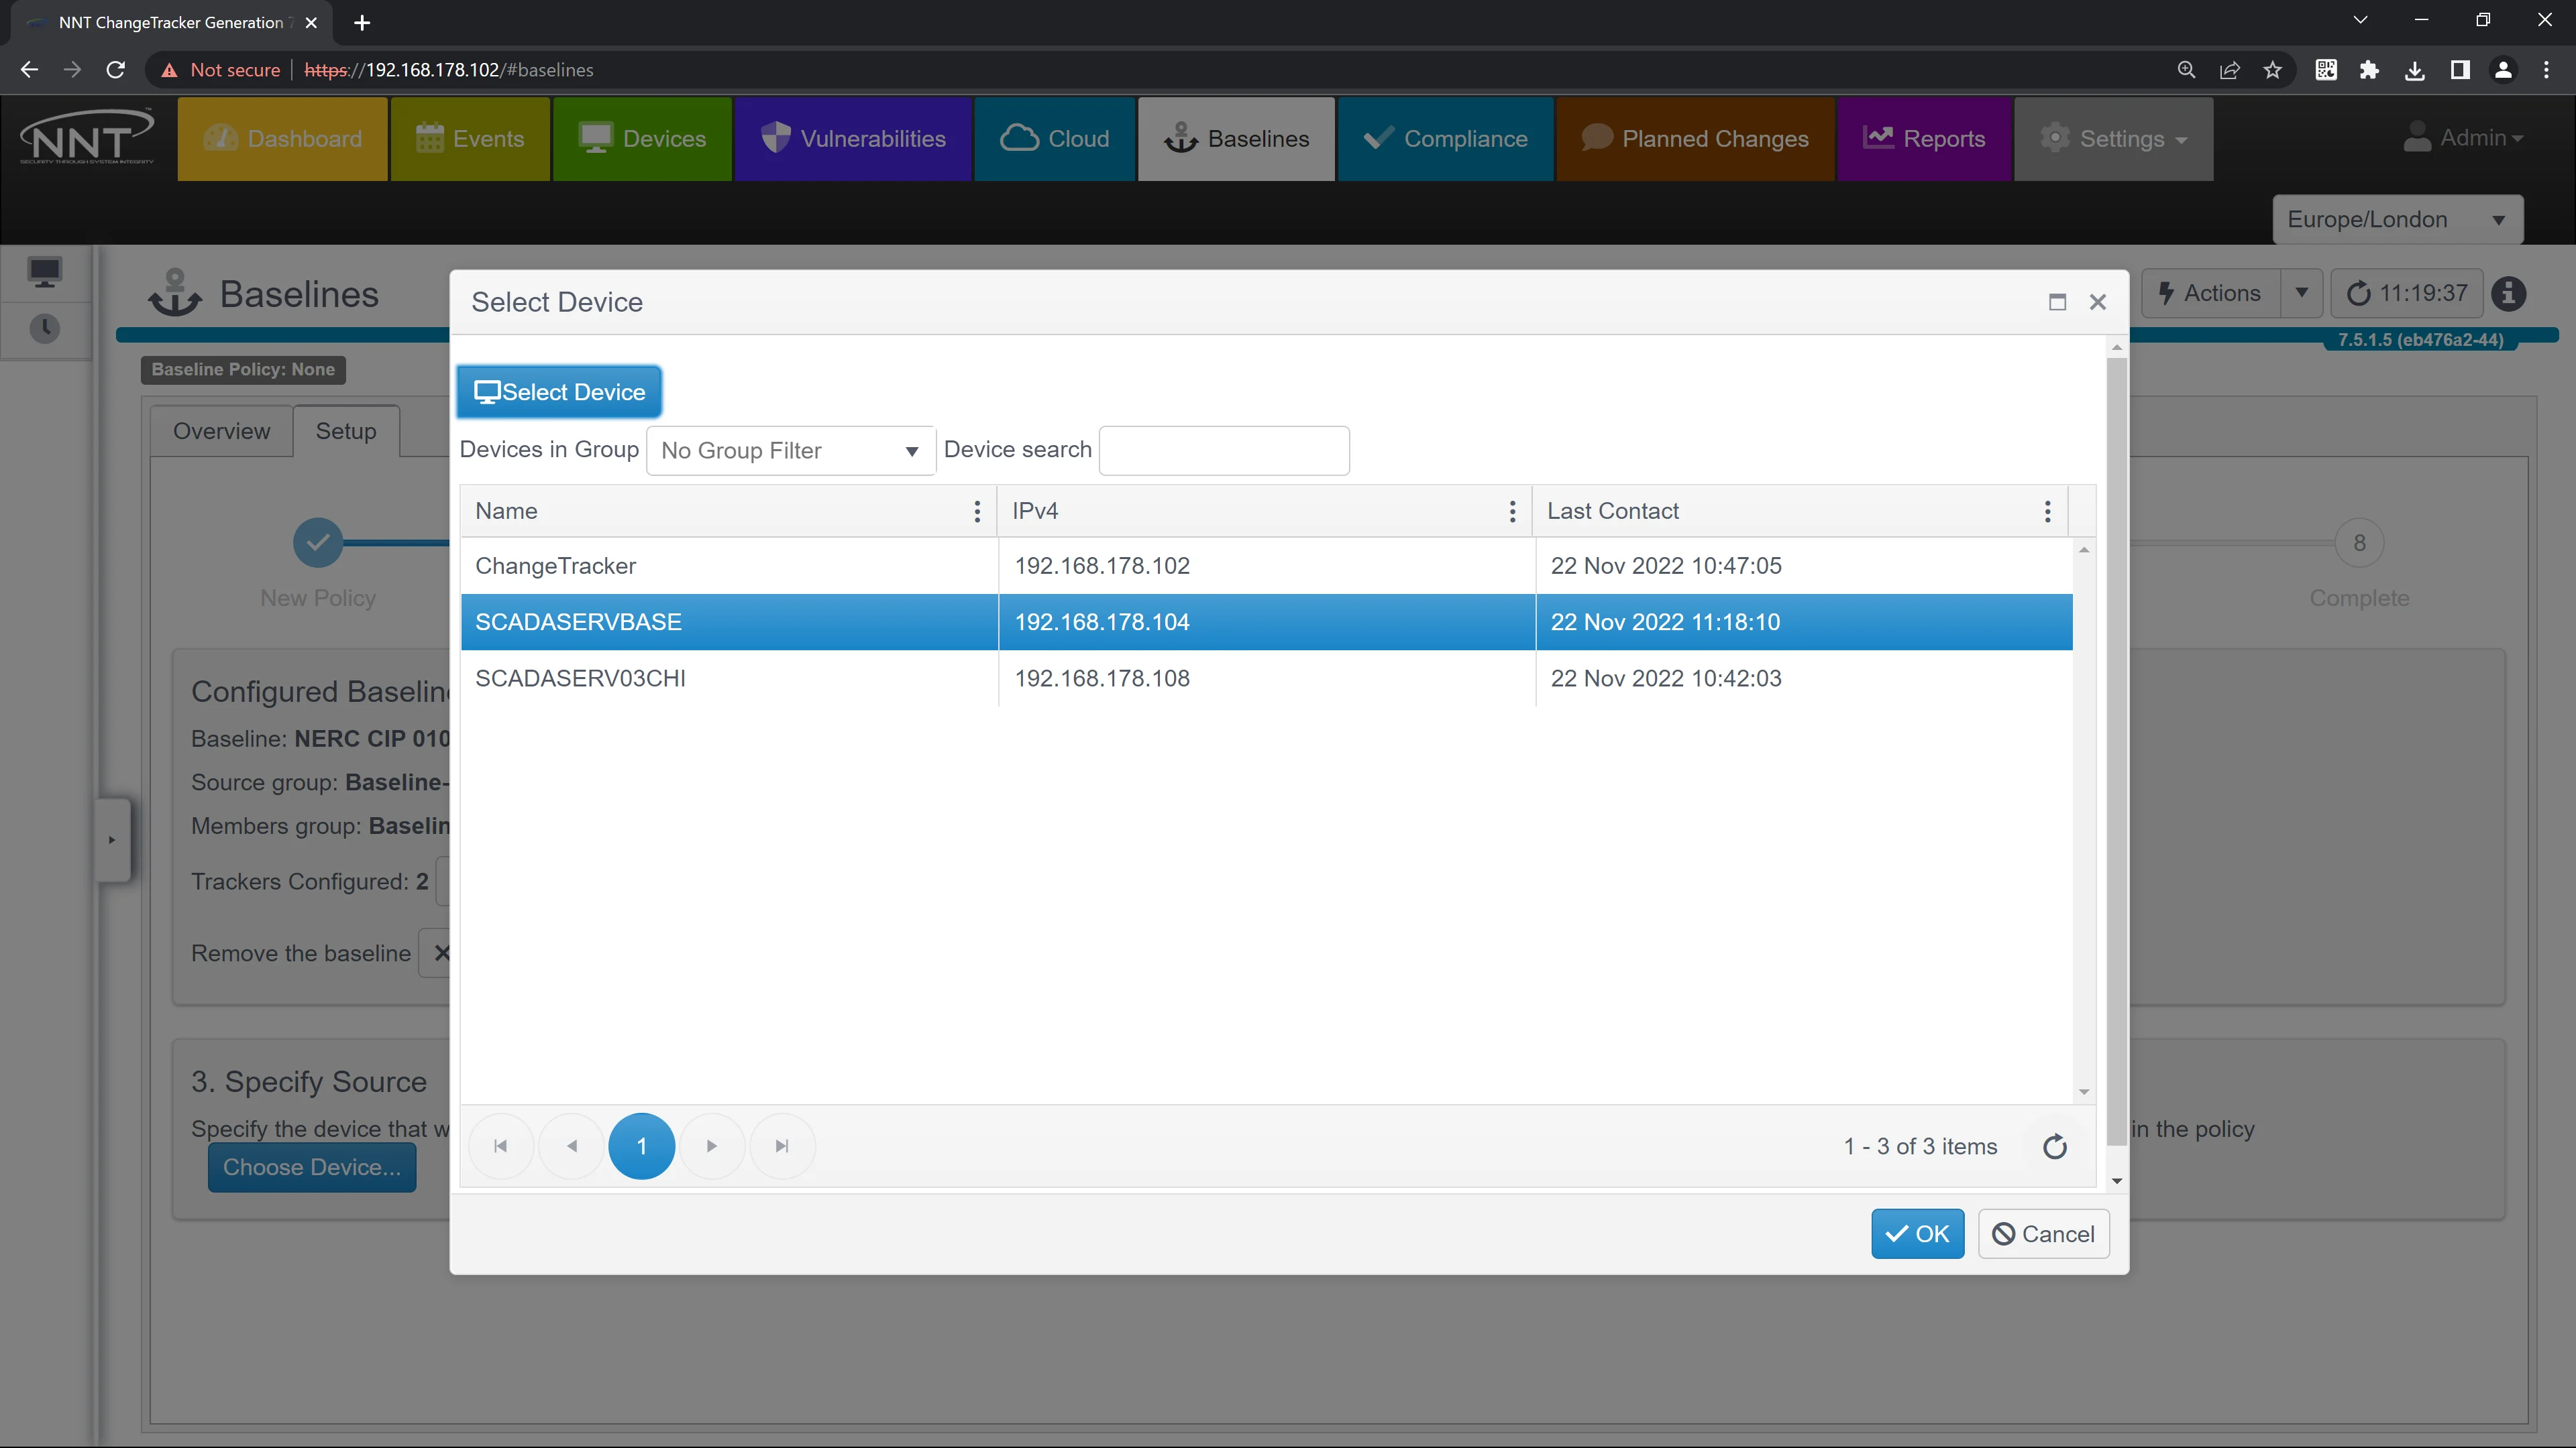Open the Dashboard tab

point(283,139)
